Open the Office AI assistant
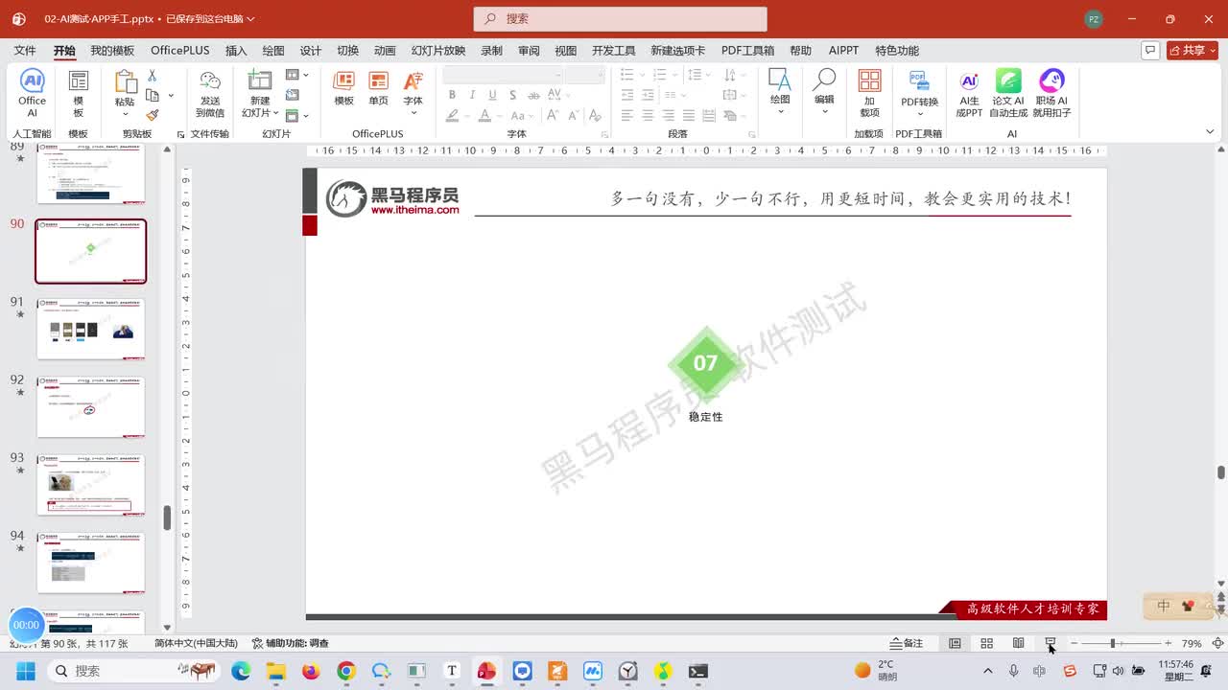 [32, 93]
